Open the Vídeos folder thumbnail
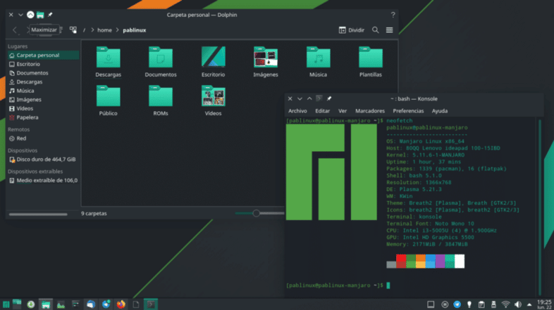The image size is (554, 310). coord(213,96)
